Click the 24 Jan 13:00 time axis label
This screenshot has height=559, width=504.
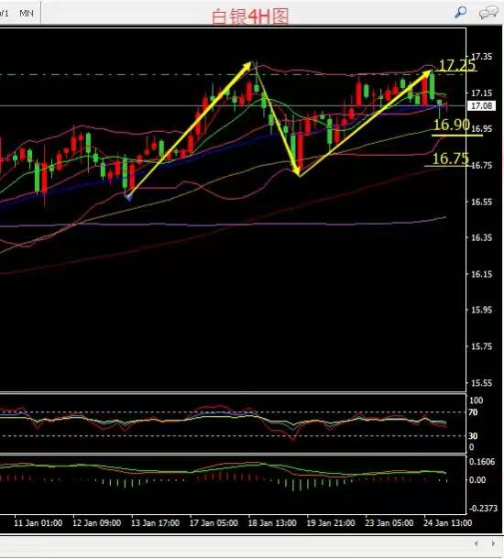coord(447,523)
